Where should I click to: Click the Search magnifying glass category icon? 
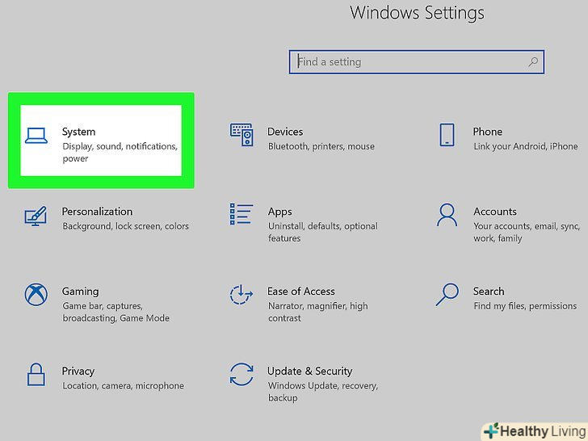tap(447, 295)
